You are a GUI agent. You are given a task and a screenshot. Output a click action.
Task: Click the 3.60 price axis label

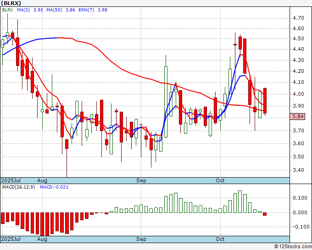[298, 143]
